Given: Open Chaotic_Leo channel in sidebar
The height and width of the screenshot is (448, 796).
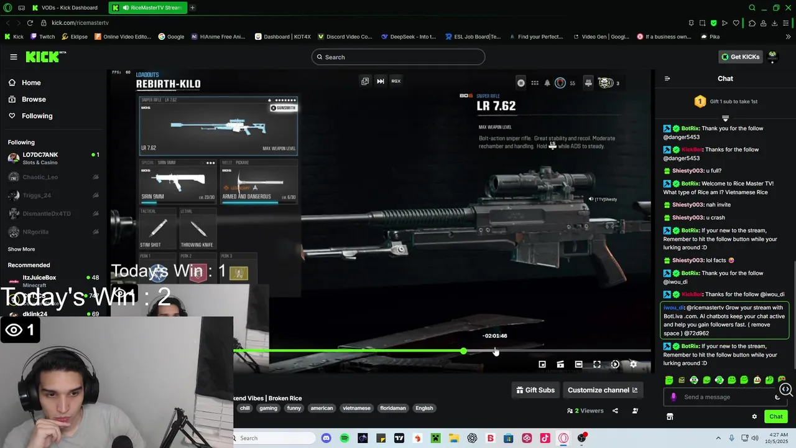Looking at the screenshot, I should 53,177.
